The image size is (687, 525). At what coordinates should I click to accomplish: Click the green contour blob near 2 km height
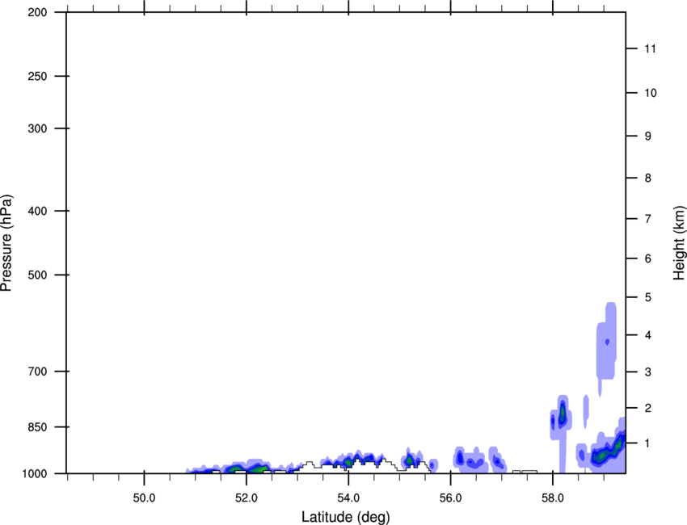tap(563, 412)
